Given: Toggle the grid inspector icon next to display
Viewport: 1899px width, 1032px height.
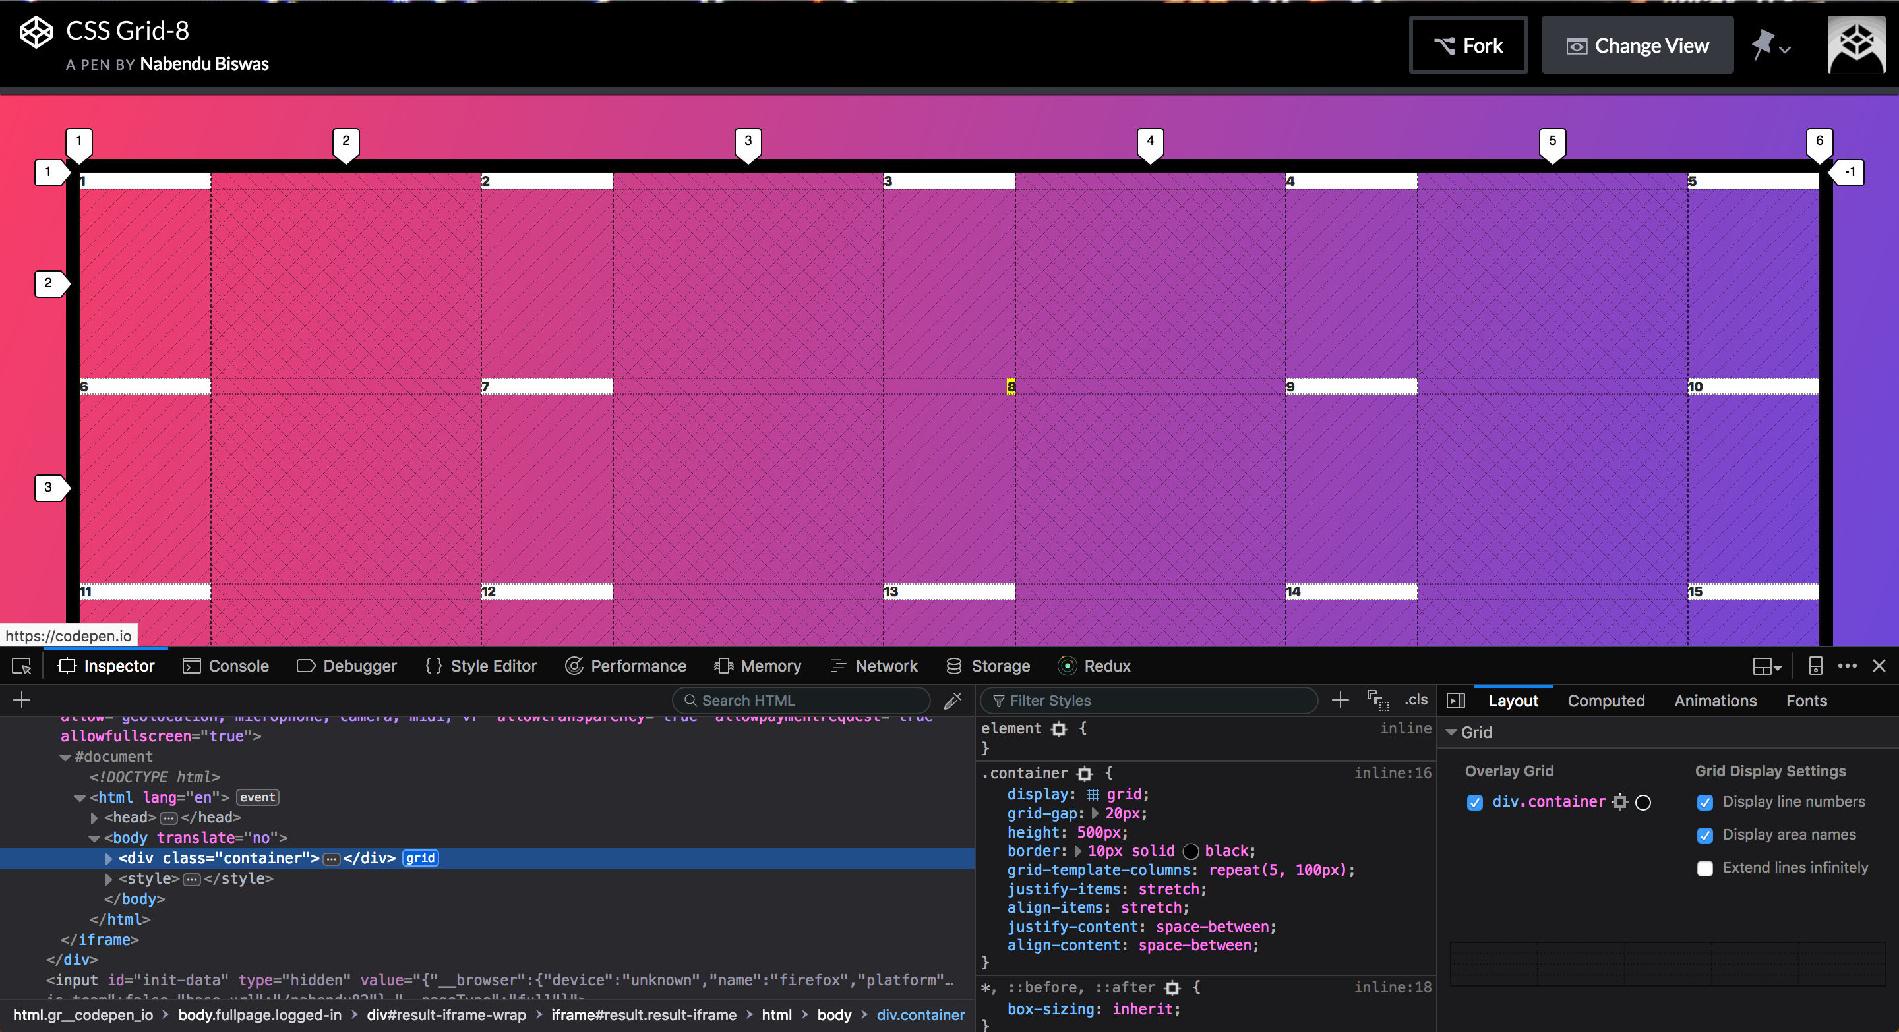Looking at the screenshot, I should 1093,794.
